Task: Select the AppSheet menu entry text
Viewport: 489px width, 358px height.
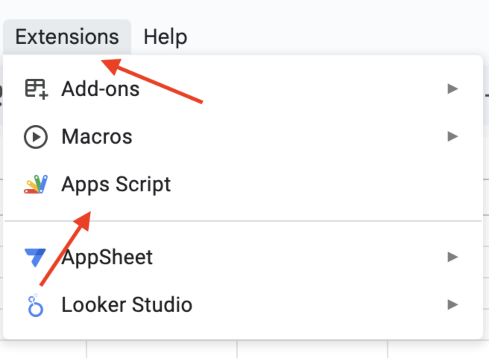Action: (x=107, y=257)
